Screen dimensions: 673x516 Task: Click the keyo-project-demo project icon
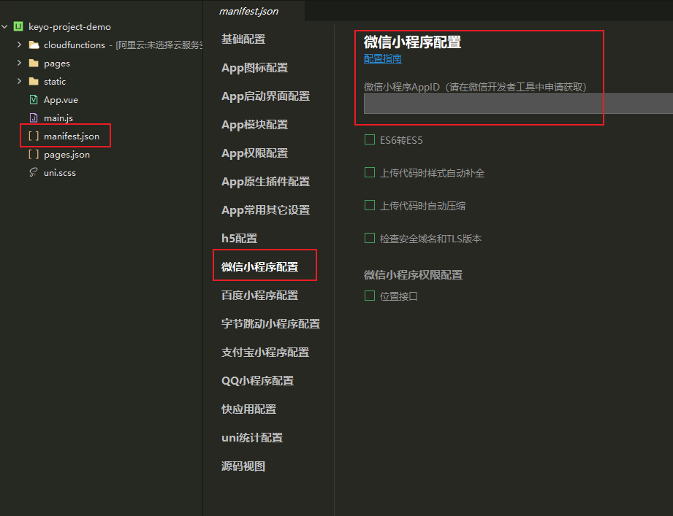(18, 26)
